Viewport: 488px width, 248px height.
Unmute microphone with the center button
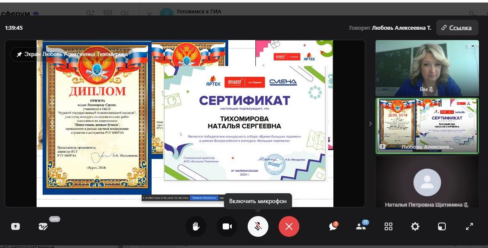pos(258,226)
